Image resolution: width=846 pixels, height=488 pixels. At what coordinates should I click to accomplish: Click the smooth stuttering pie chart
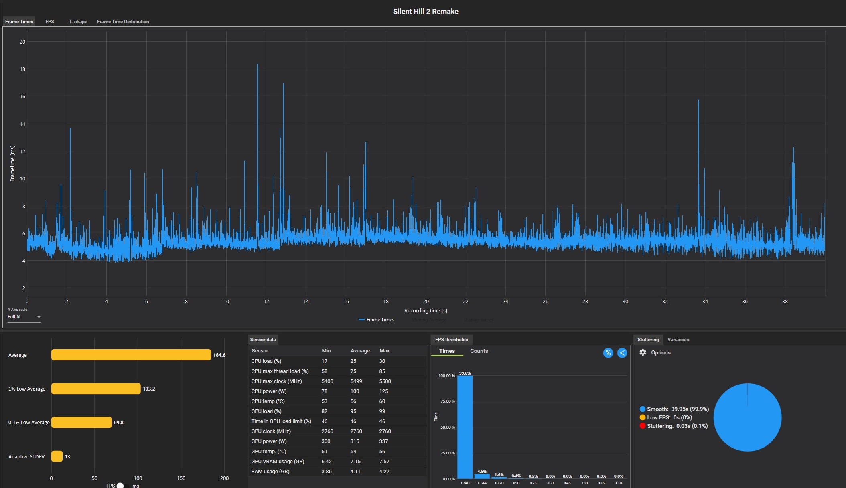(x=747, y=417)
